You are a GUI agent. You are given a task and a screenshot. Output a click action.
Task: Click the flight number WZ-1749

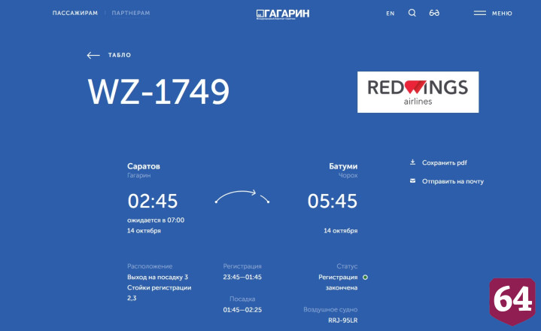coord(158,91)
